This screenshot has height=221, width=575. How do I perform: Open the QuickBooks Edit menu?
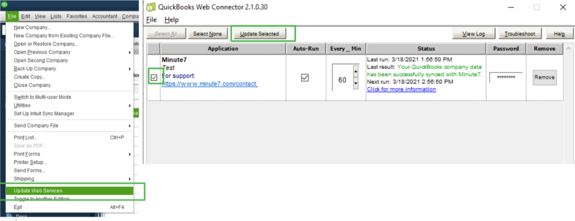pos(26,16)
